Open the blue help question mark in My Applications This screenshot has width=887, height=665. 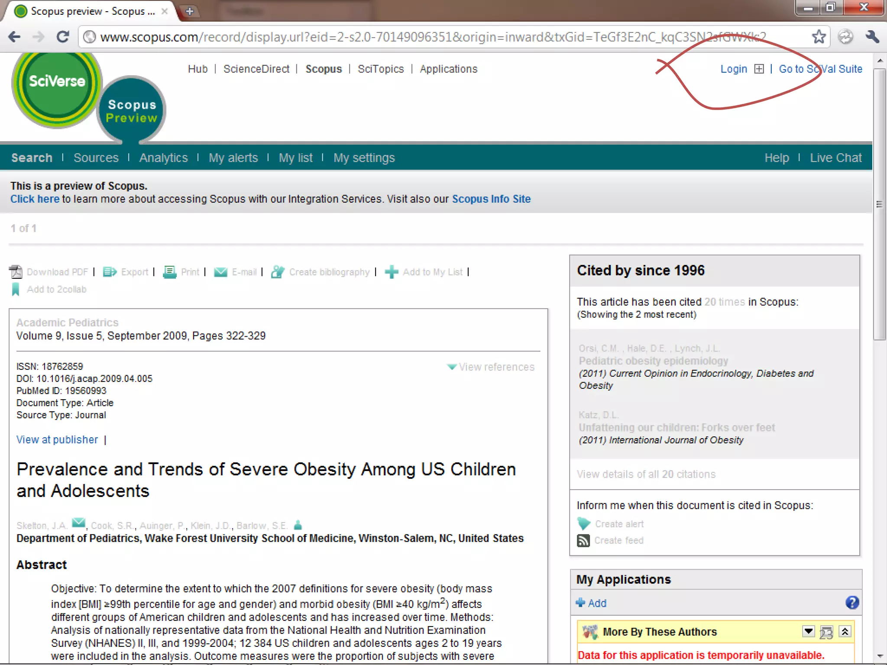[852, 603]
